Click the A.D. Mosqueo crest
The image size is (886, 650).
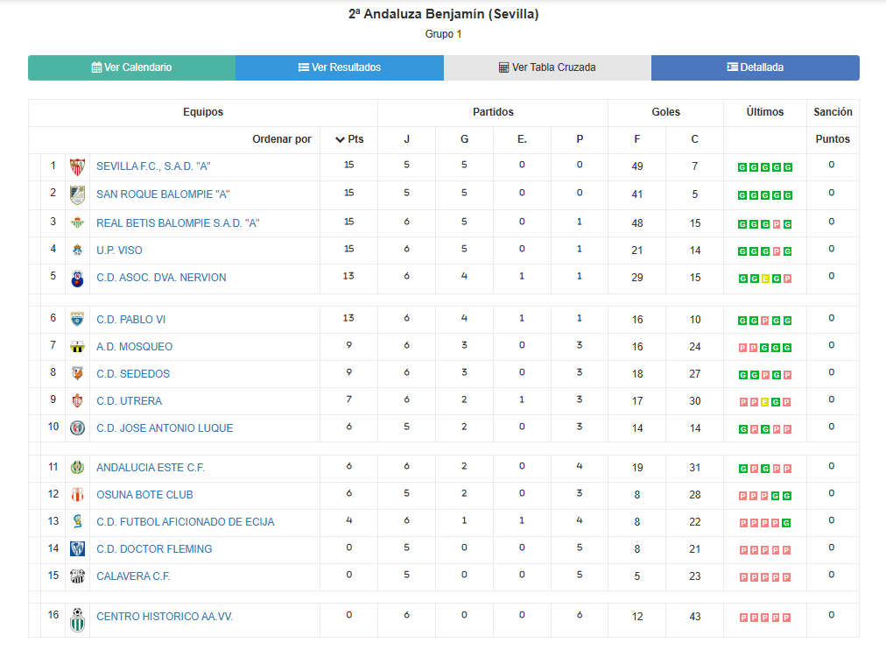[77, 347]
